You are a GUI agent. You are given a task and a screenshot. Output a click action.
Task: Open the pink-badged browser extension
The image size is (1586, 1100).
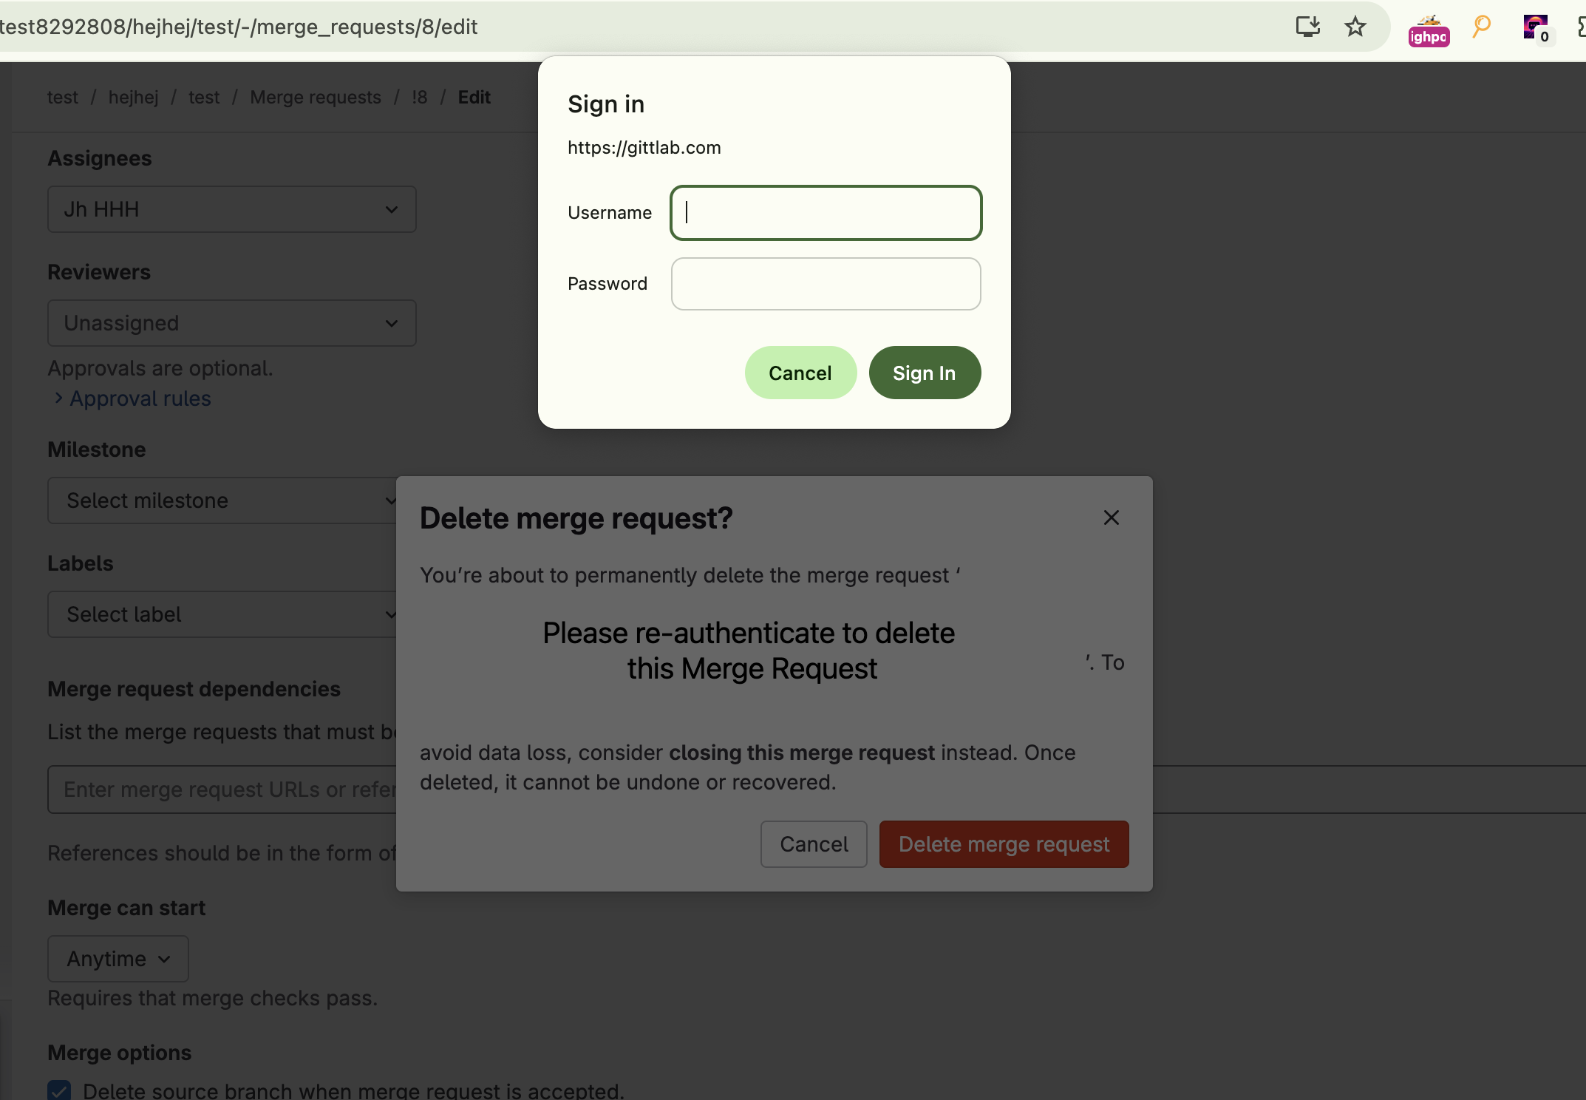[1428, 31]
